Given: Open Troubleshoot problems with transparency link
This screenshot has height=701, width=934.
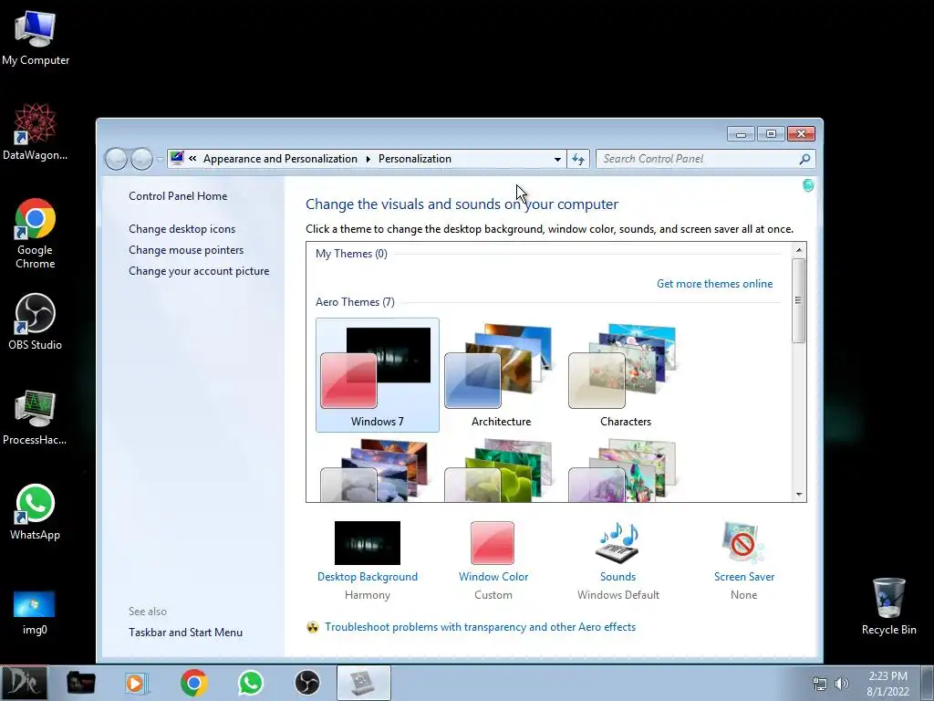Looking at the screenshot, I should click(480, 627).
